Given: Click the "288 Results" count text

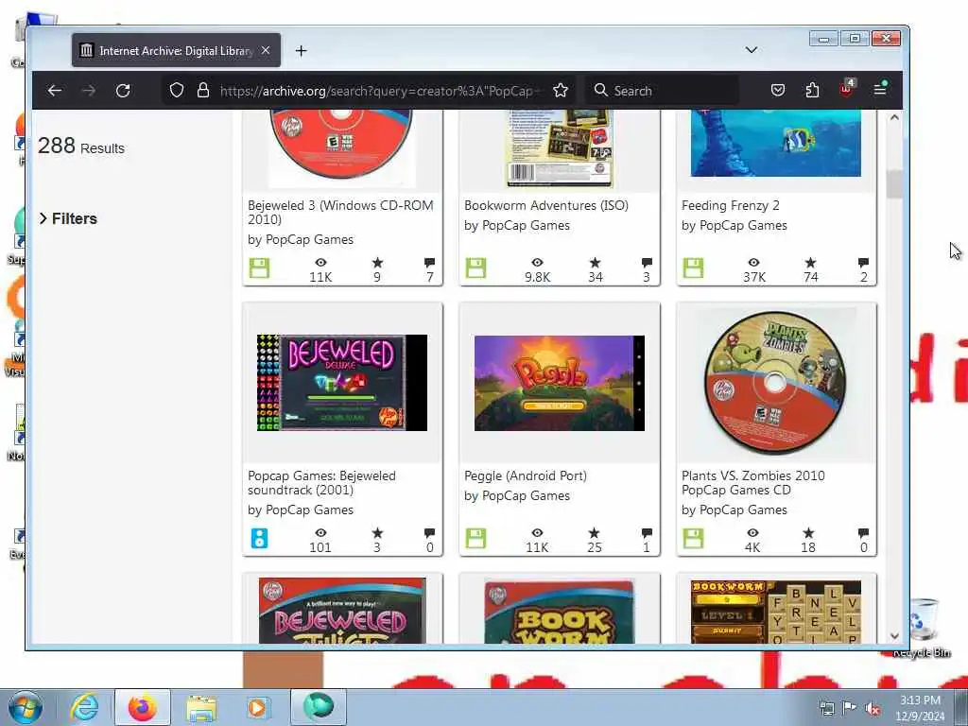Looking at the screenshot, I should (x=81, y=147).
